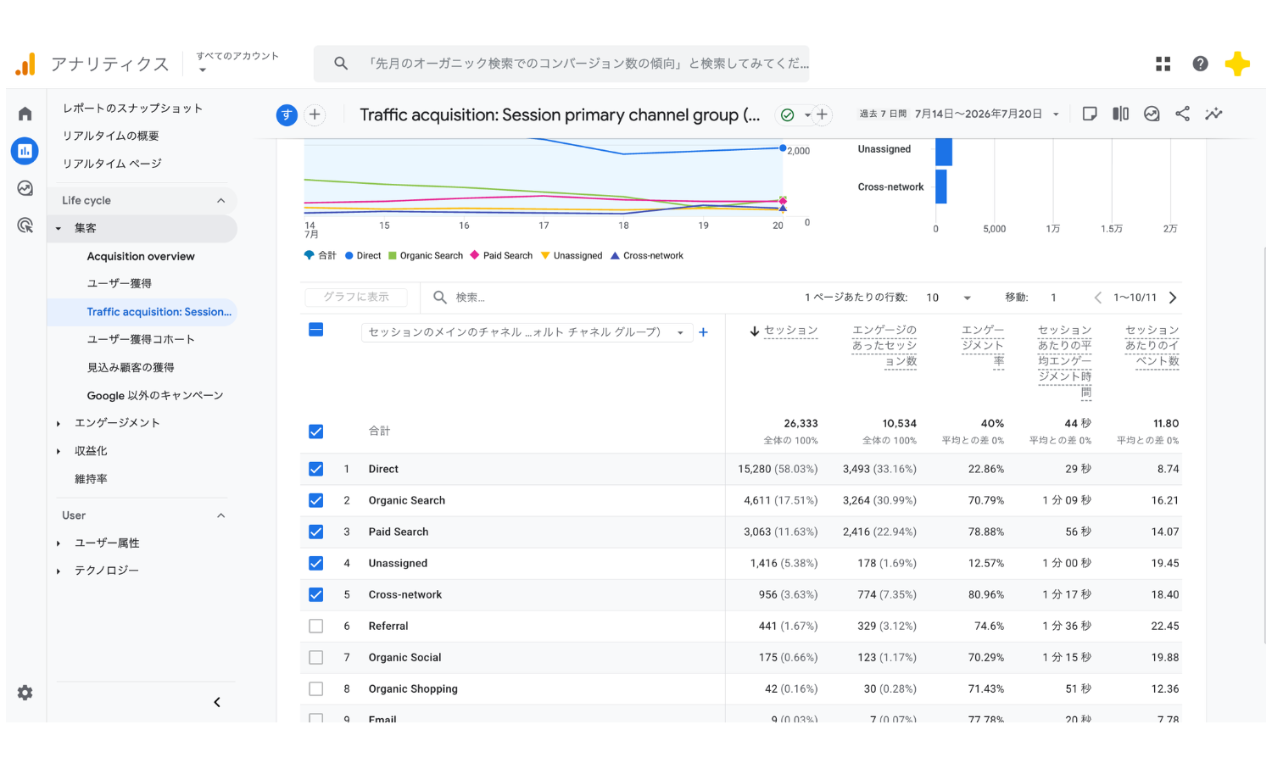This screenshot has height=763, width=1272.
Task: Open the Home icon in left rail
Action: [25, 114]
